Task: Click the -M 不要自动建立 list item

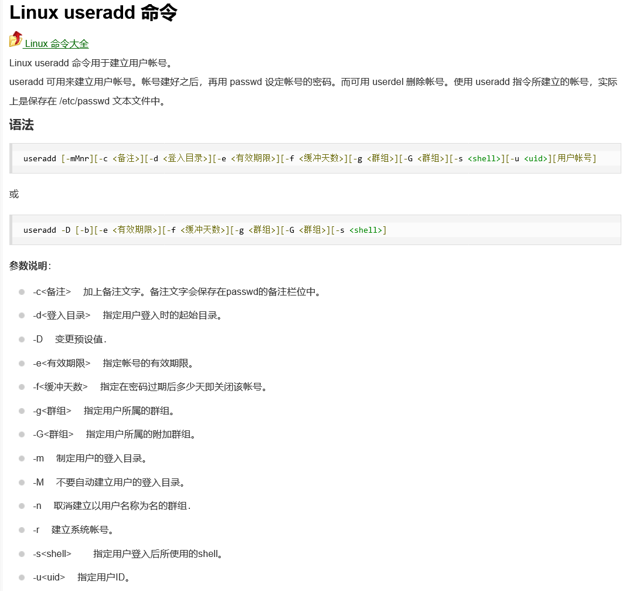Action: click(x=108, y=483)
